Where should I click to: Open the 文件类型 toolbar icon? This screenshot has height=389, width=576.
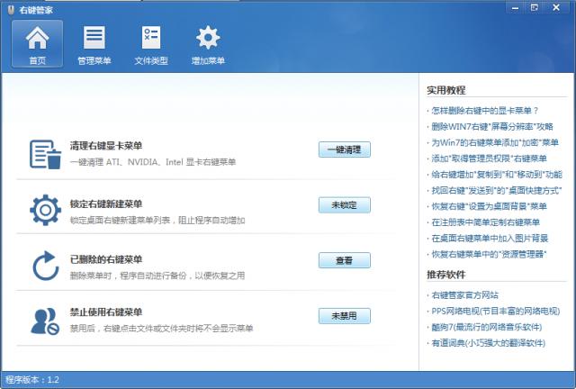[151, 43]
